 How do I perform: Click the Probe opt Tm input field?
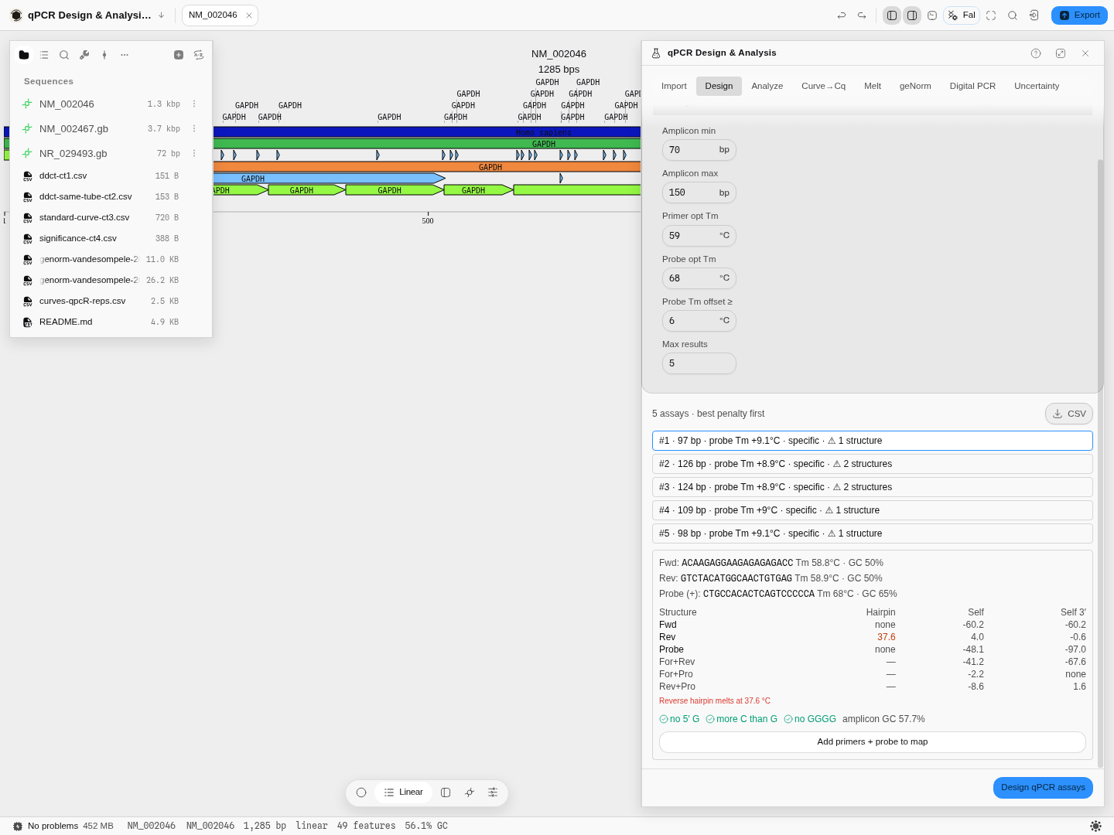click(x=699, y=278)
